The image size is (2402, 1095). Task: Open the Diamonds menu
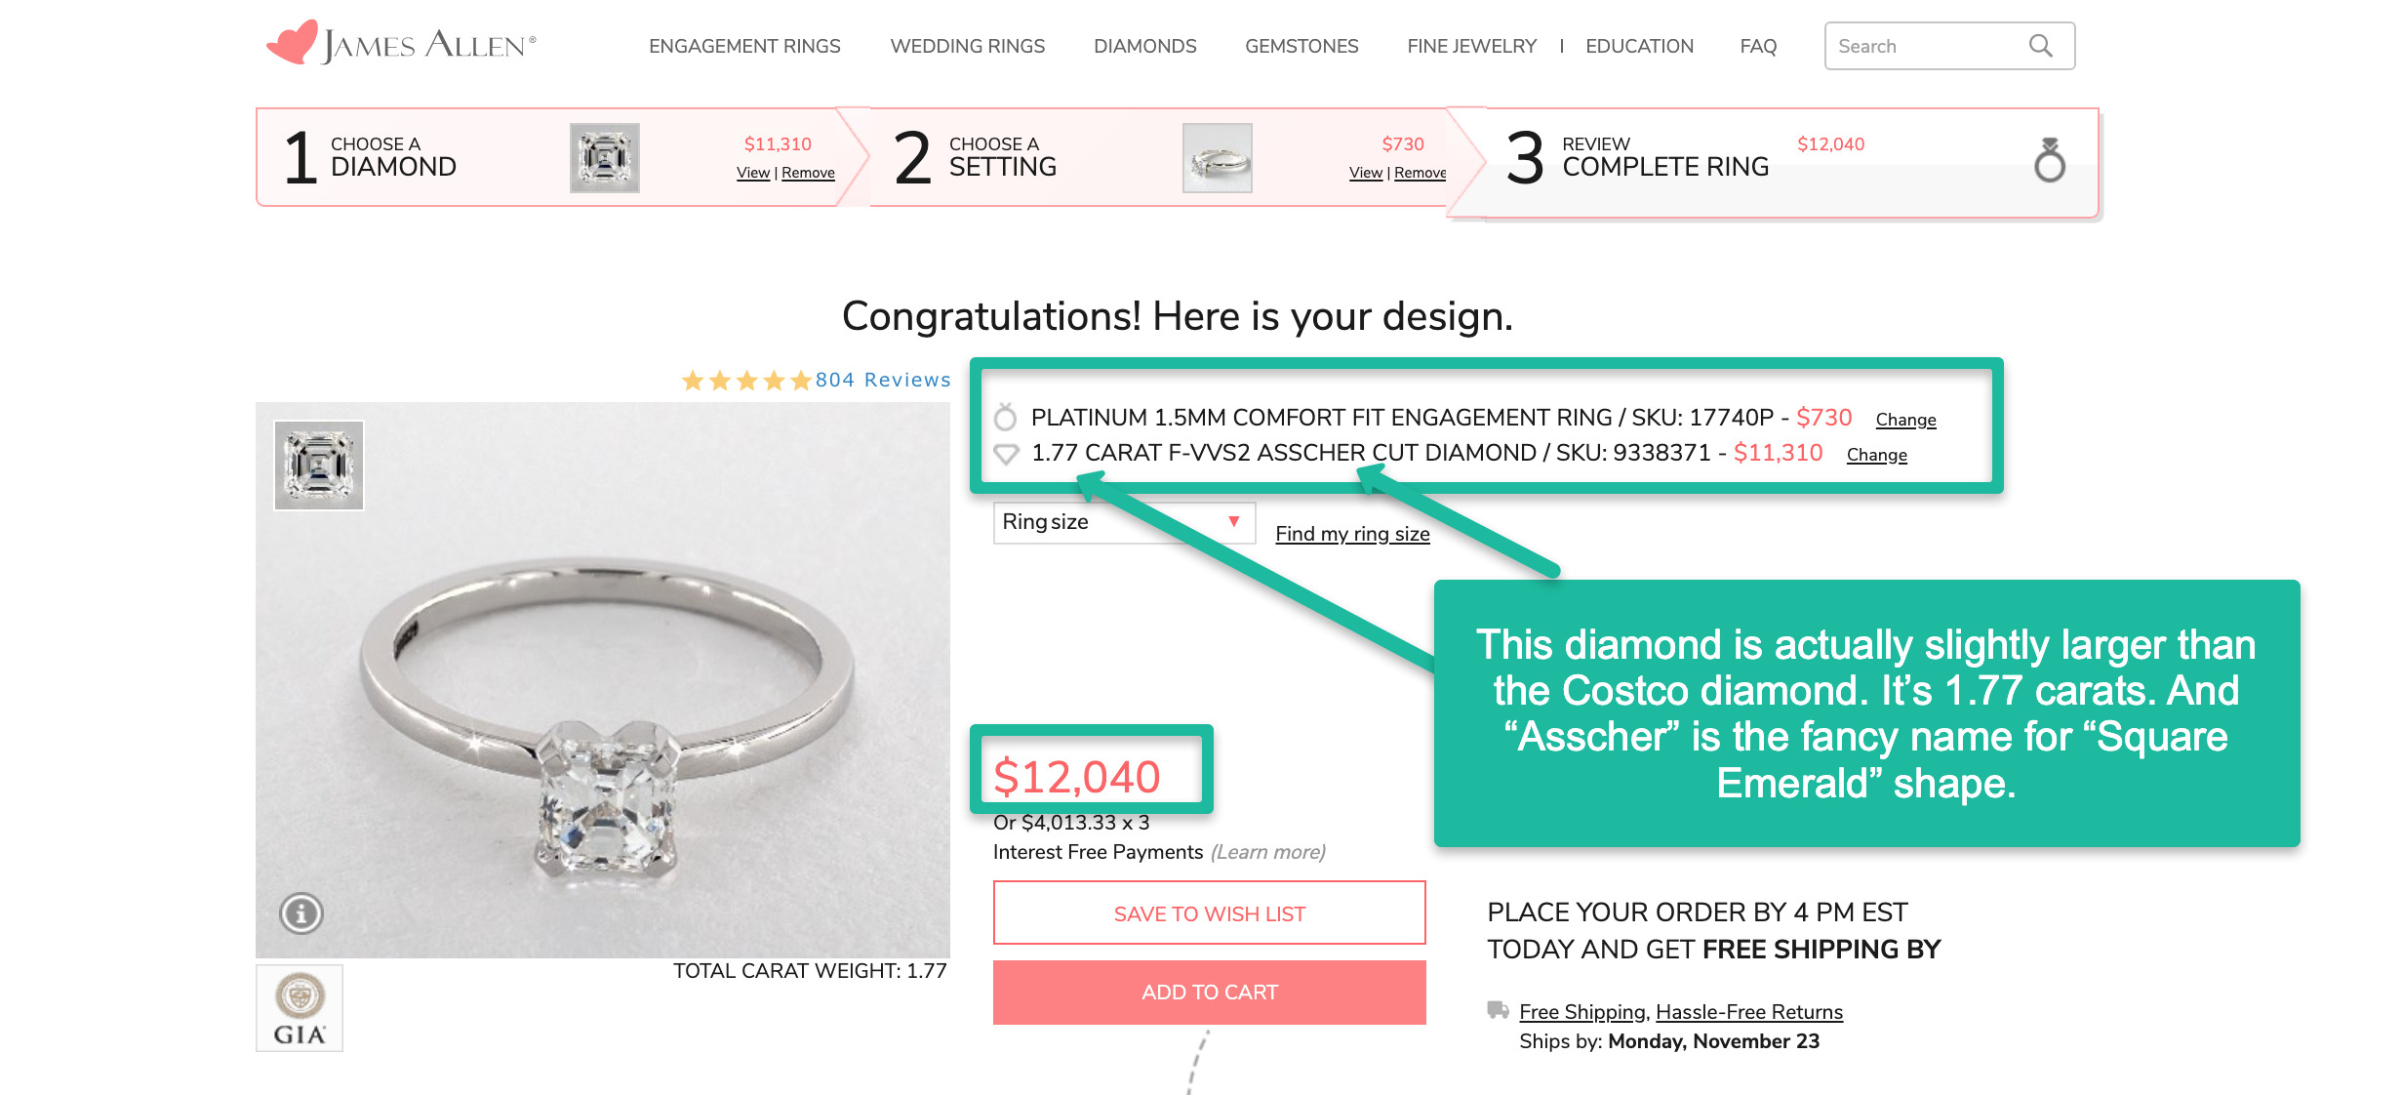(x=1144, y=46)
